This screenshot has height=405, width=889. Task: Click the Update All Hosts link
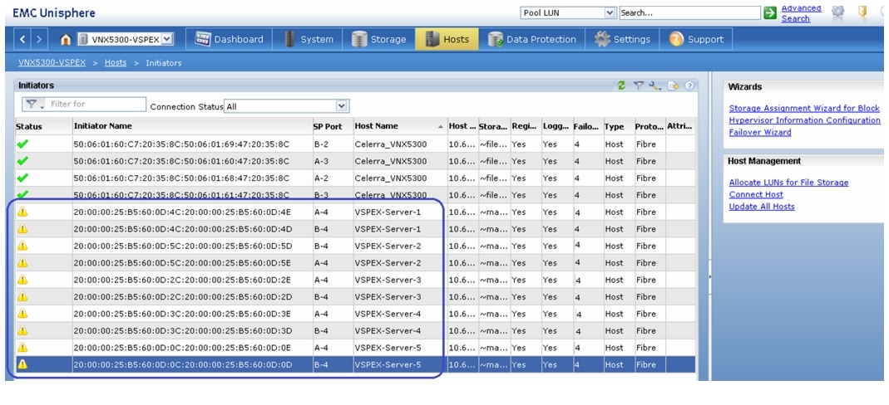coord(762,207)
